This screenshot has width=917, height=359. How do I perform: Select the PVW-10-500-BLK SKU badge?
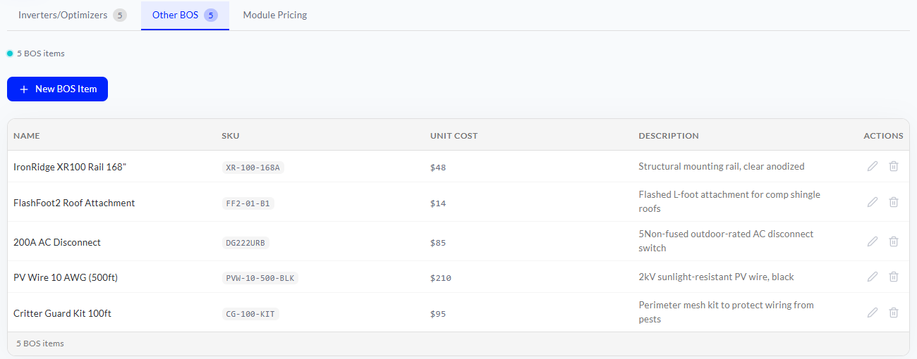(x=260, y=278)
